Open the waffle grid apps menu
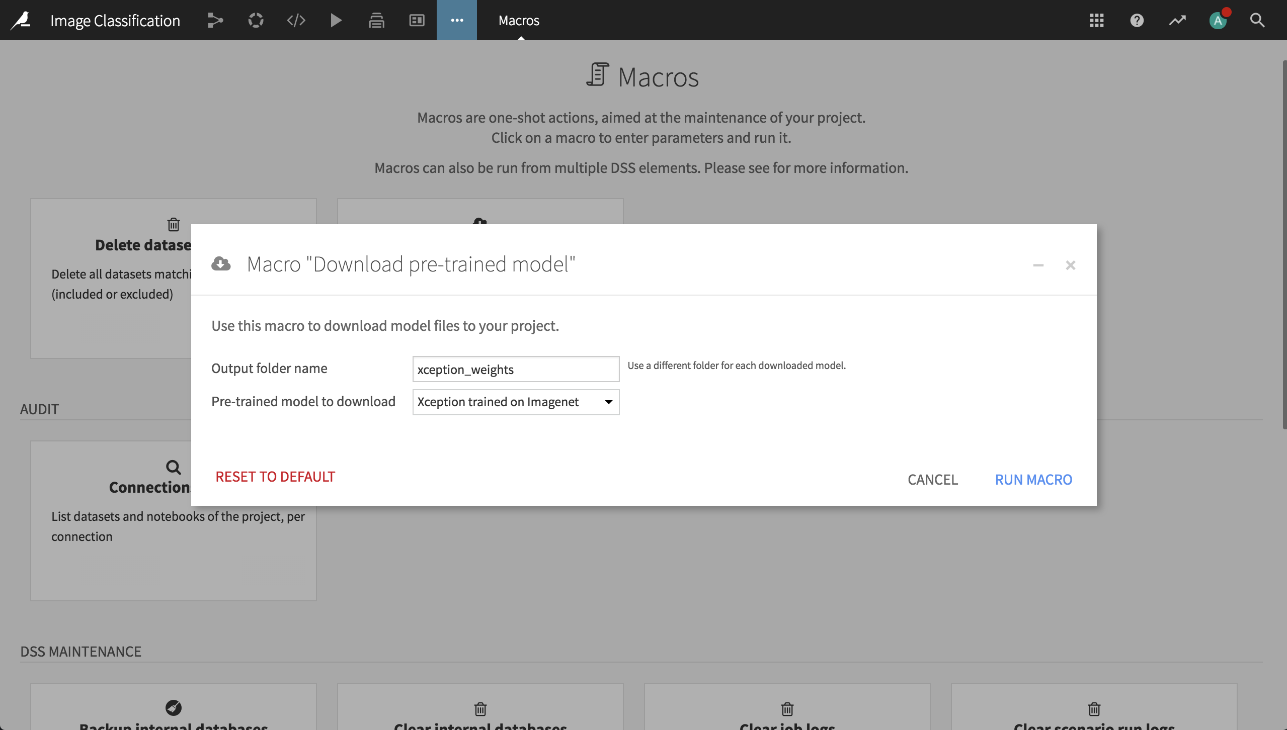The image size is (1287, 730). click(1096, 20)
